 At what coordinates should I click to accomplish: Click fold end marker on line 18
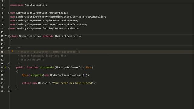point(9,64)
